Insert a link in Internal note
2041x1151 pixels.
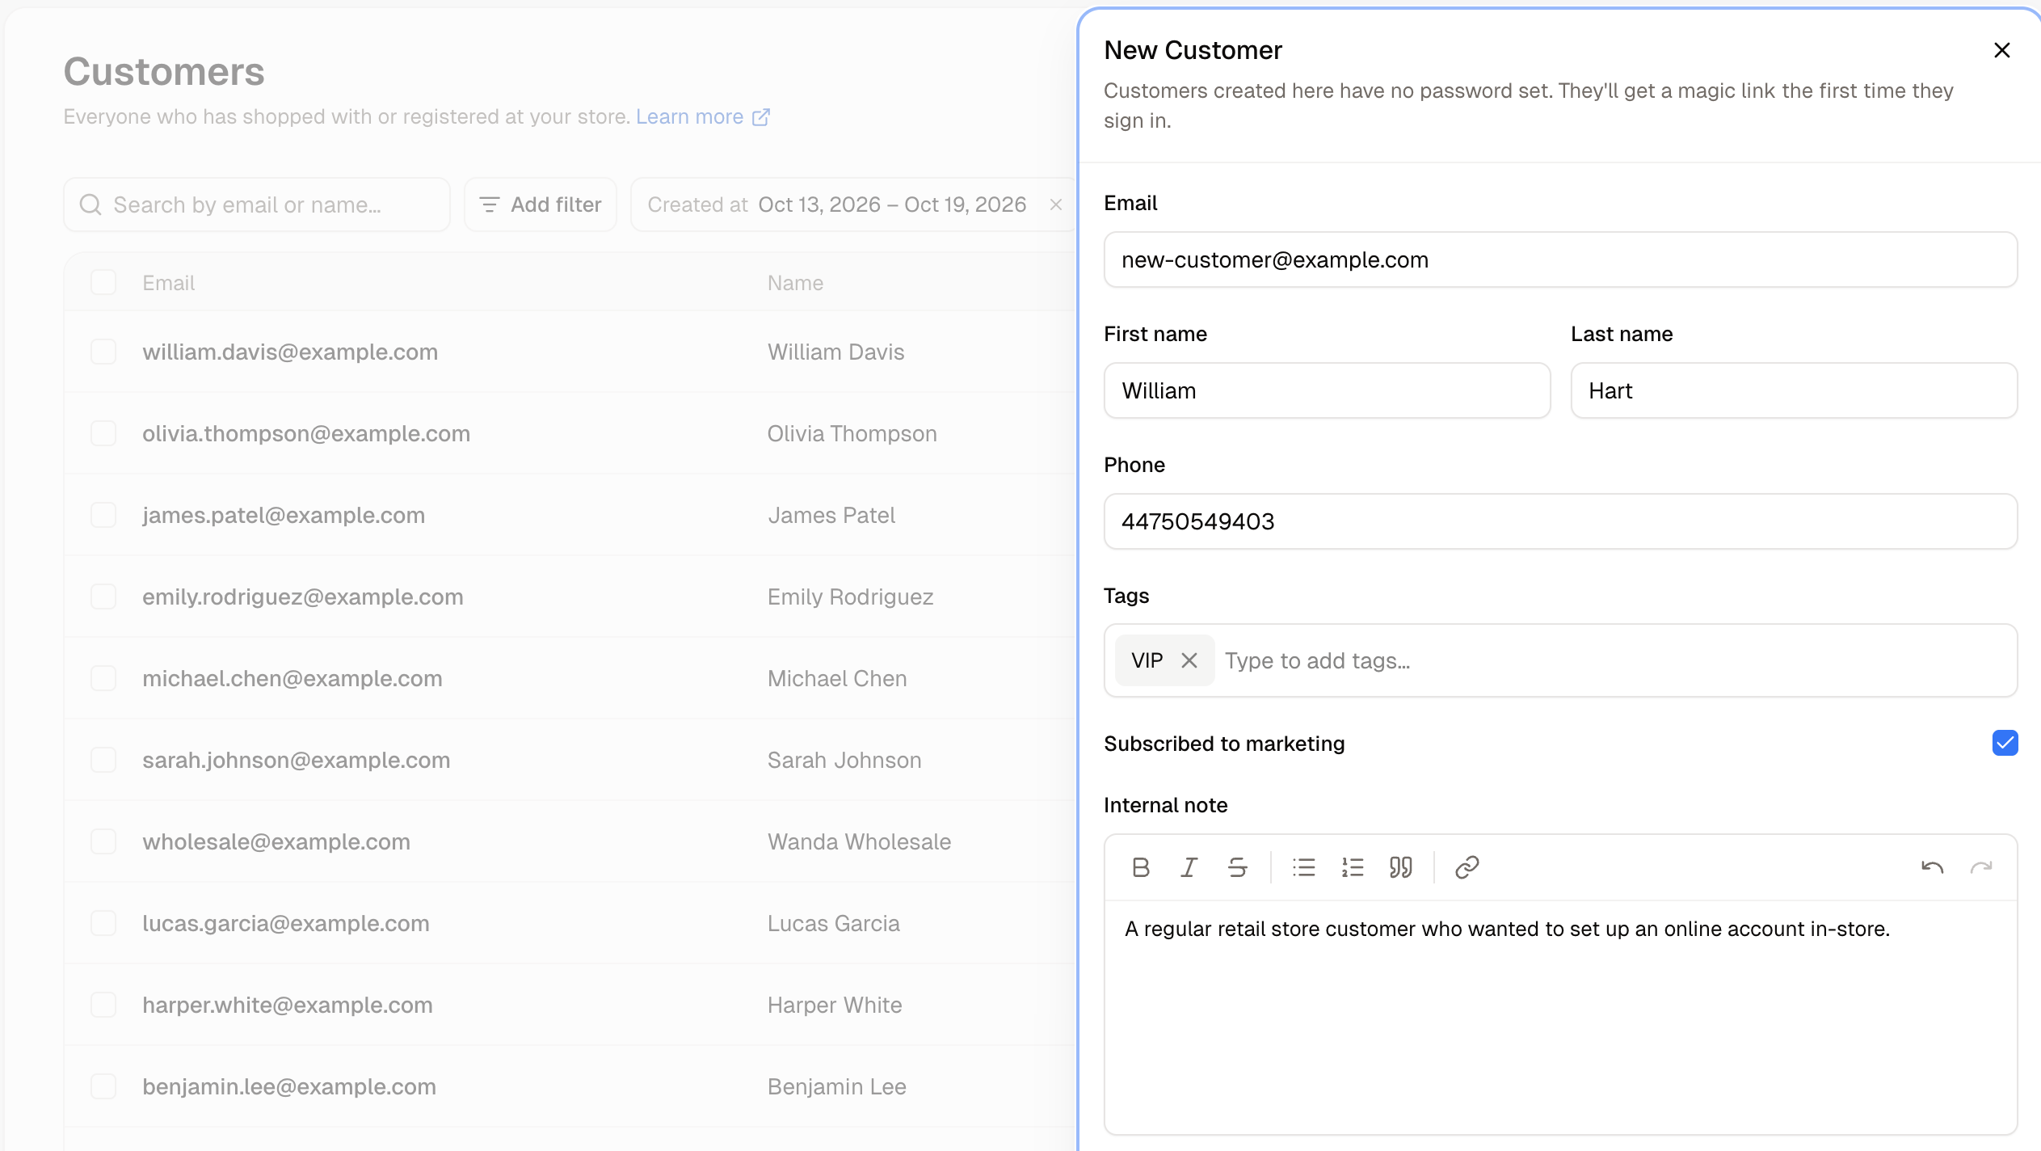coord(1467,867)
